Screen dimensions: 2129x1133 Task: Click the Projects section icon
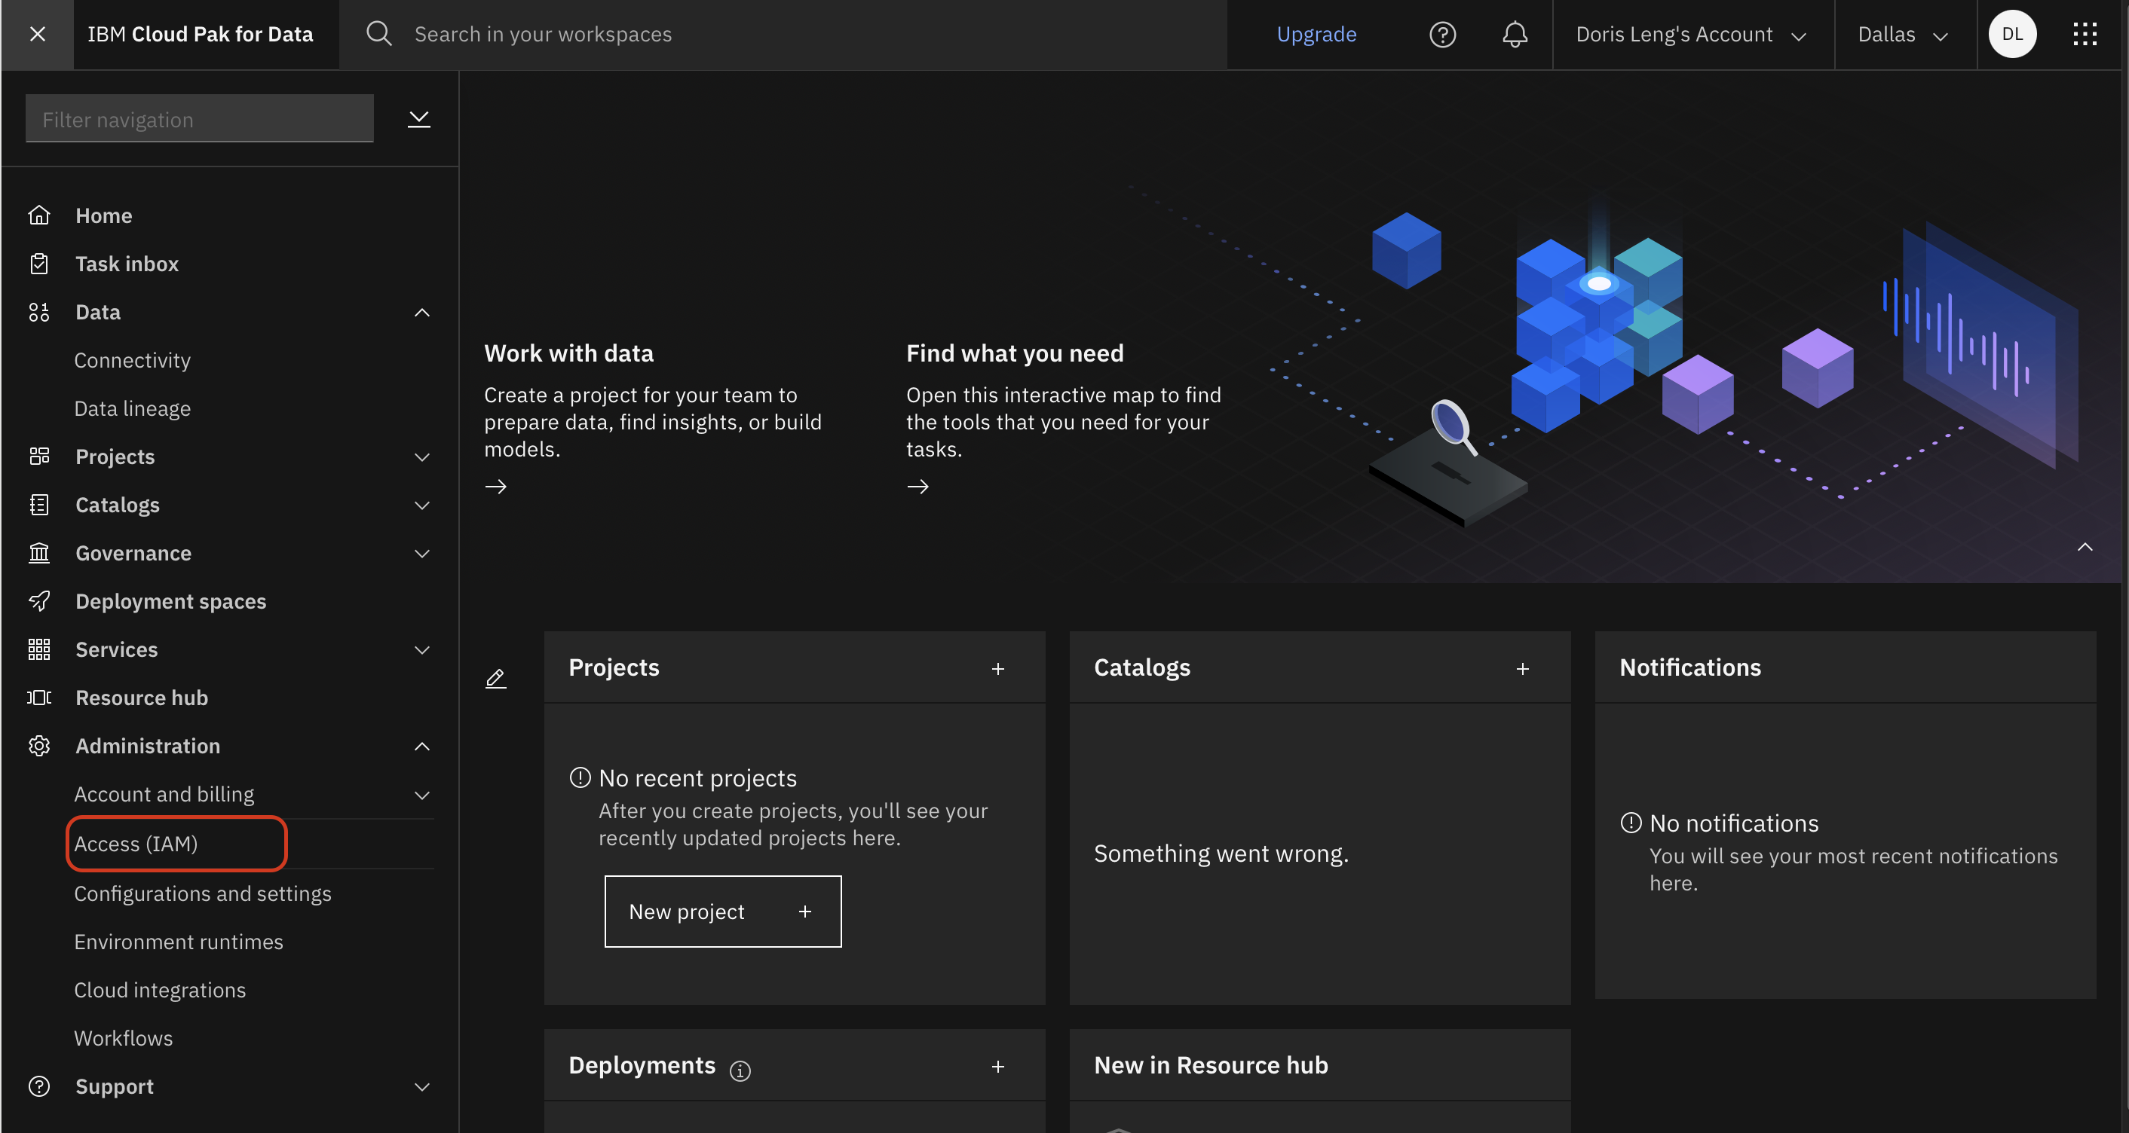(39, 457)
